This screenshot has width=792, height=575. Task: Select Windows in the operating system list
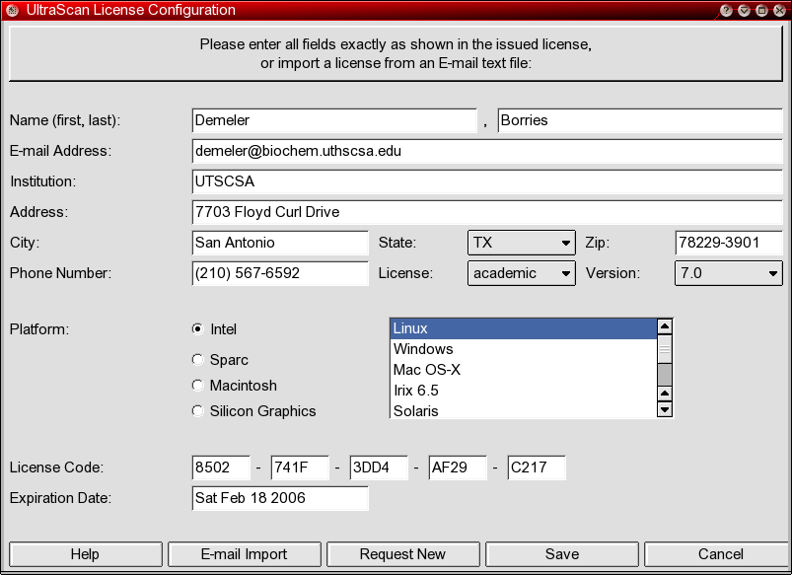tap(524, 349)
